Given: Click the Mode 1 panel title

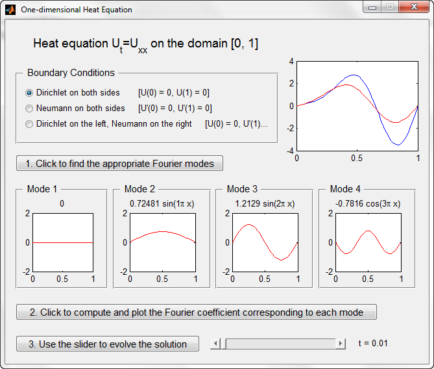Looking at the screenshot, I should point(42,189).
